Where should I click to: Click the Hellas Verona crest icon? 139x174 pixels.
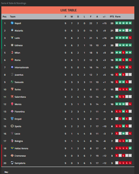12,148
